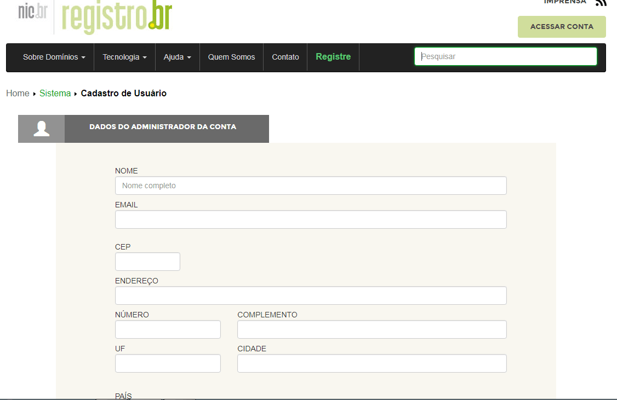Image resolution: width=617 pixels, height=400 pixels.
Task: Open the IMPRENSA link
Action: point(565,2)
